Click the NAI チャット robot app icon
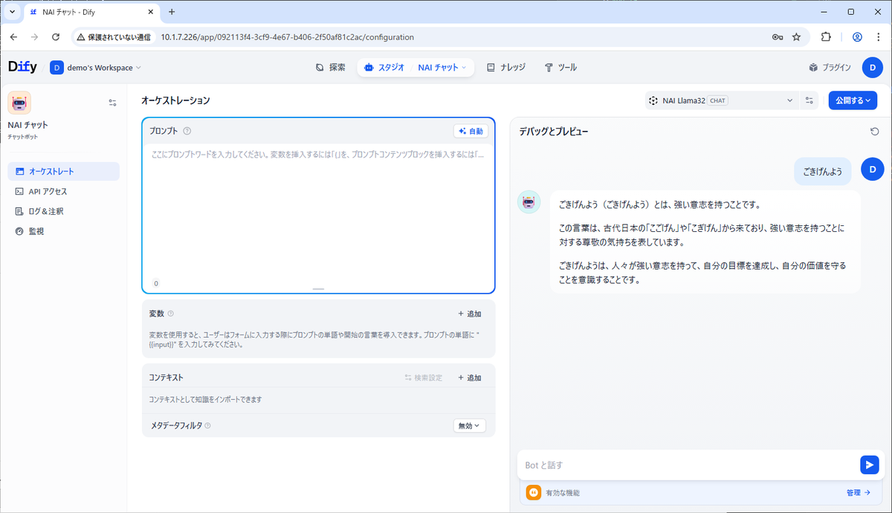 click(19, 103)
